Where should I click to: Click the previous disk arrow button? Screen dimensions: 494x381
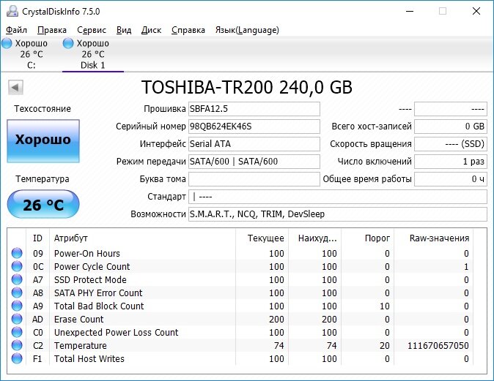click(x=15, y=88)
